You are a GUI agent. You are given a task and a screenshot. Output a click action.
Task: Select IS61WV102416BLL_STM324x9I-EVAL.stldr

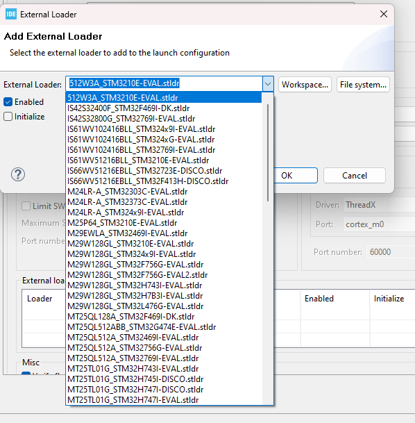coord(164,129)
